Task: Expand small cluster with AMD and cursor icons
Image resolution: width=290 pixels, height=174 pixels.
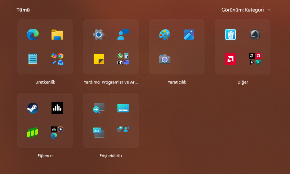Action: pyautogui.click(x=255, y=59)
